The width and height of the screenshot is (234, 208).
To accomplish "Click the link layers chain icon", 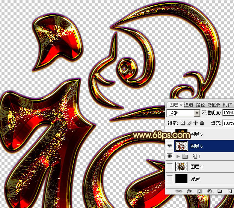I will point(179,191).
